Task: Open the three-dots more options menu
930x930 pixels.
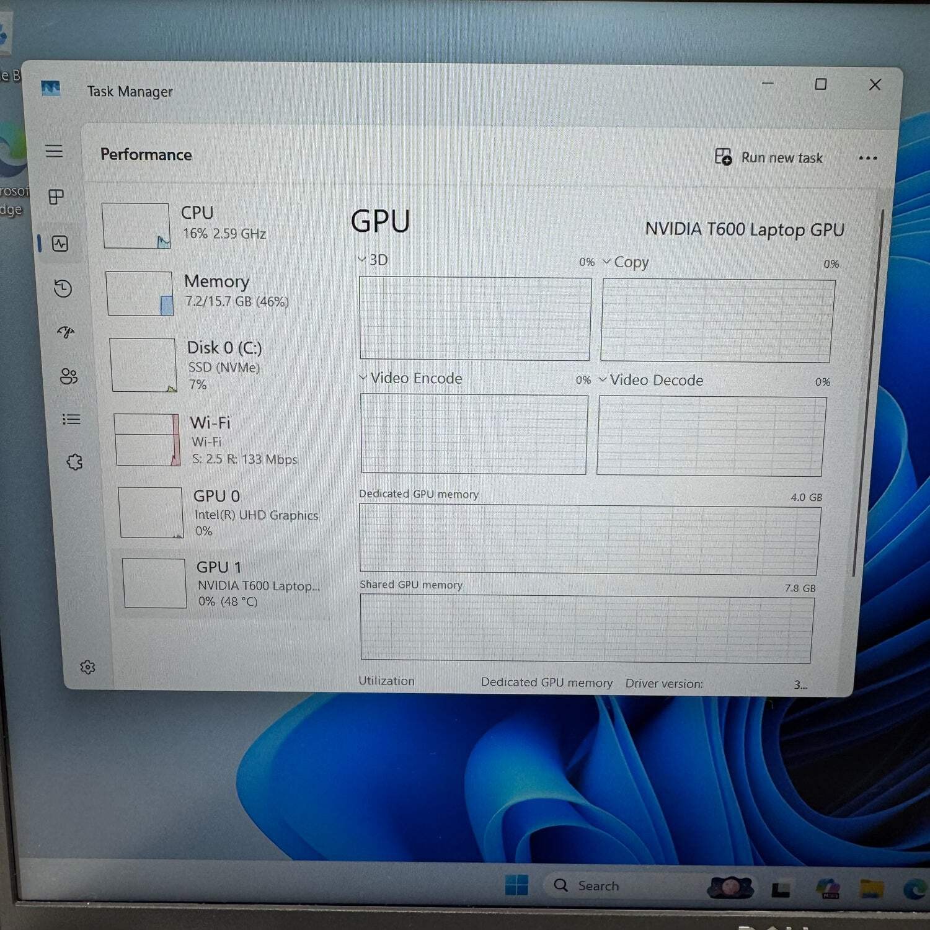Action: coord(868,158)
